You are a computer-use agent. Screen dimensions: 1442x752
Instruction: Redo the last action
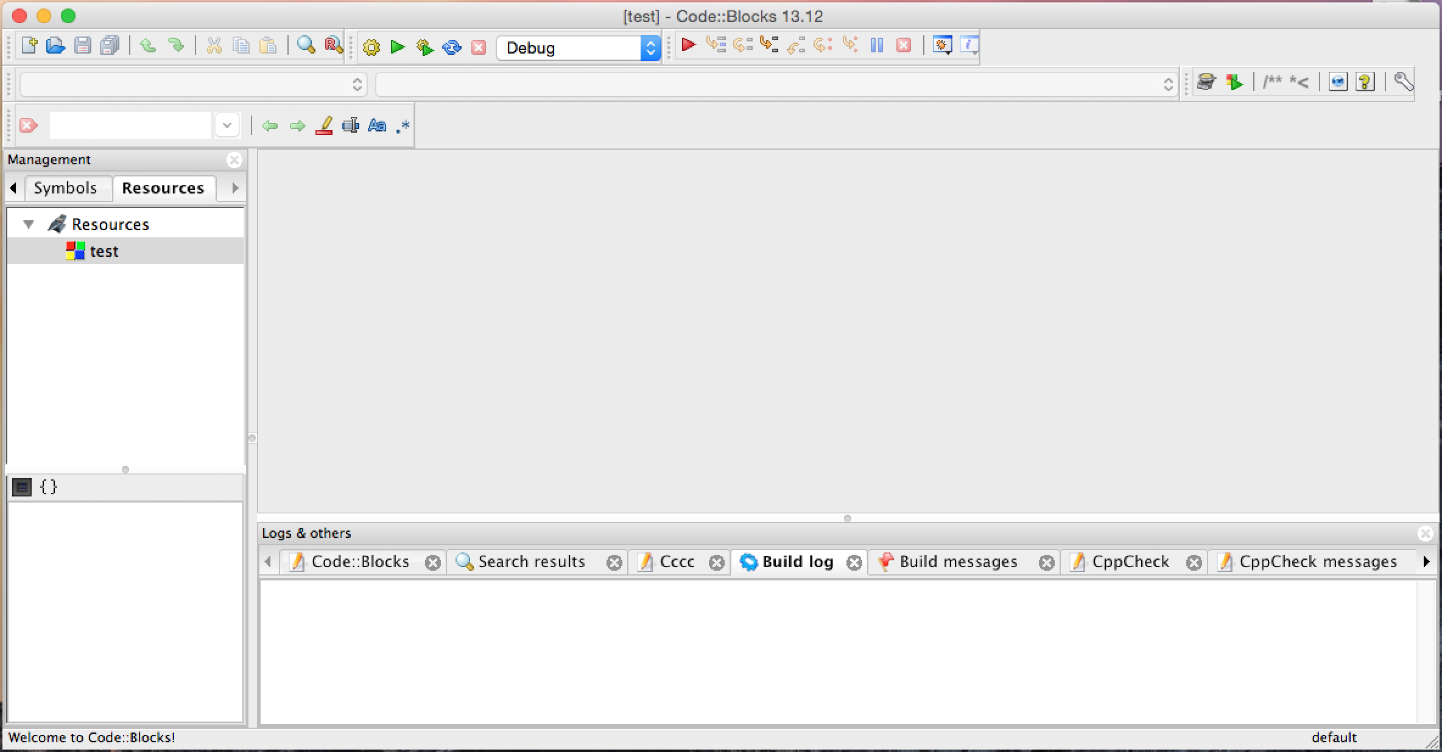pos(175,46)
